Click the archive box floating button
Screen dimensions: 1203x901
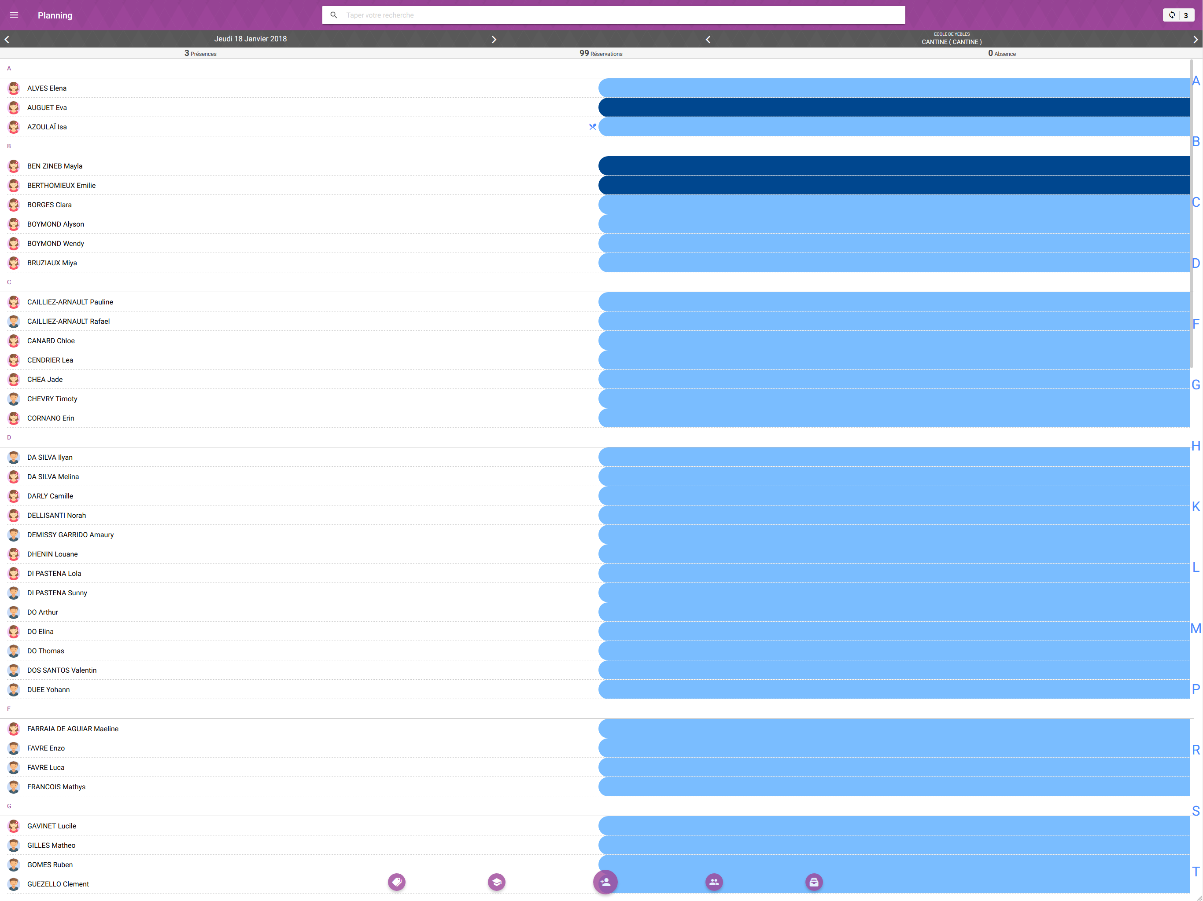[814, 882]
